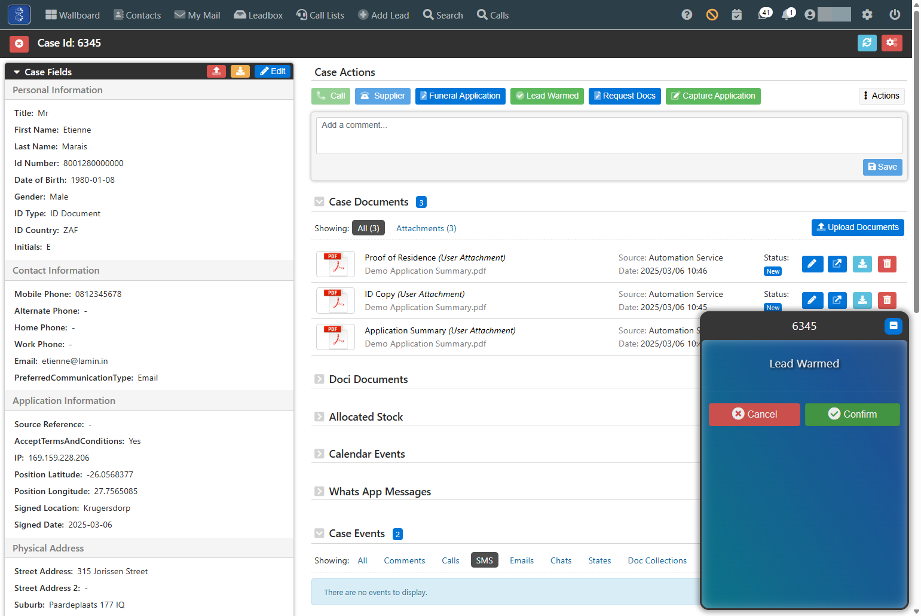Show the Doc Collections events tab

pos(657,560)
